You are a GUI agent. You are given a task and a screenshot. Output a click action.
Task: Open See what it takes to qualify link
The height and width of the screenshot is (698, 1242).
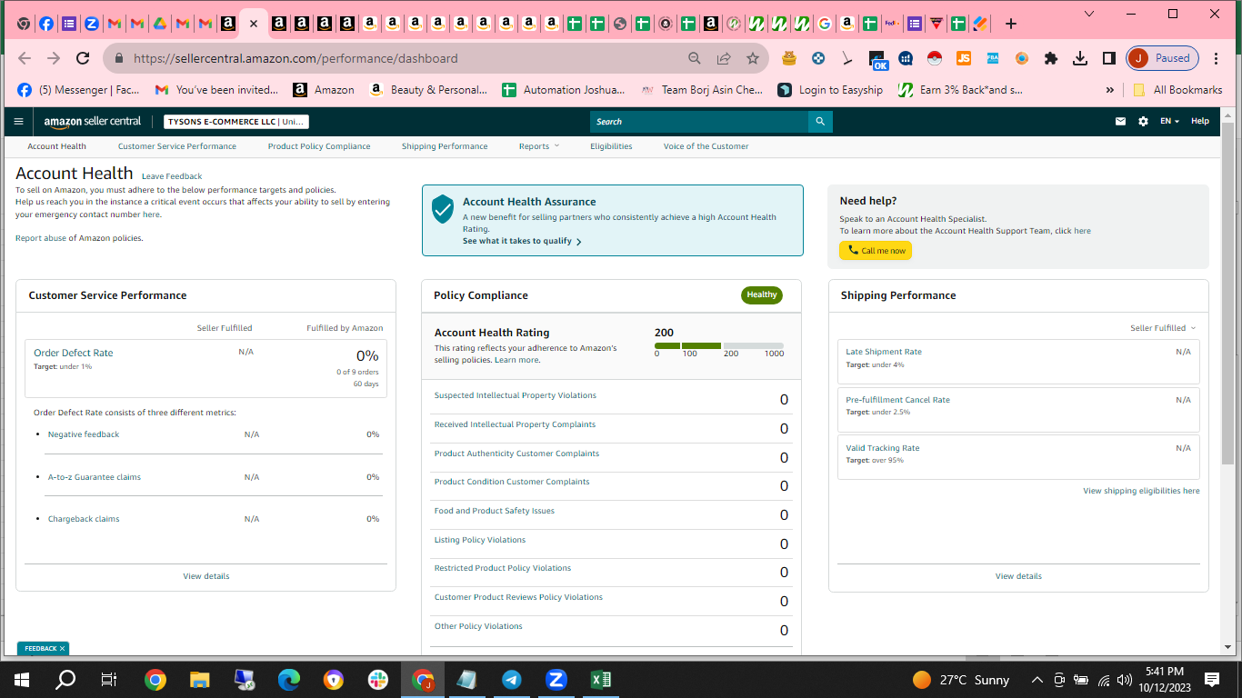tap(522, 242)
